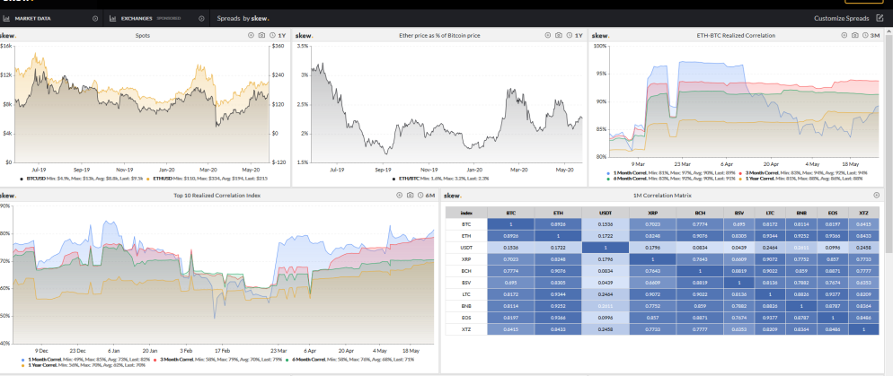Toggle the ETHUSD legend series in Spots

click(x=163, y=178)
